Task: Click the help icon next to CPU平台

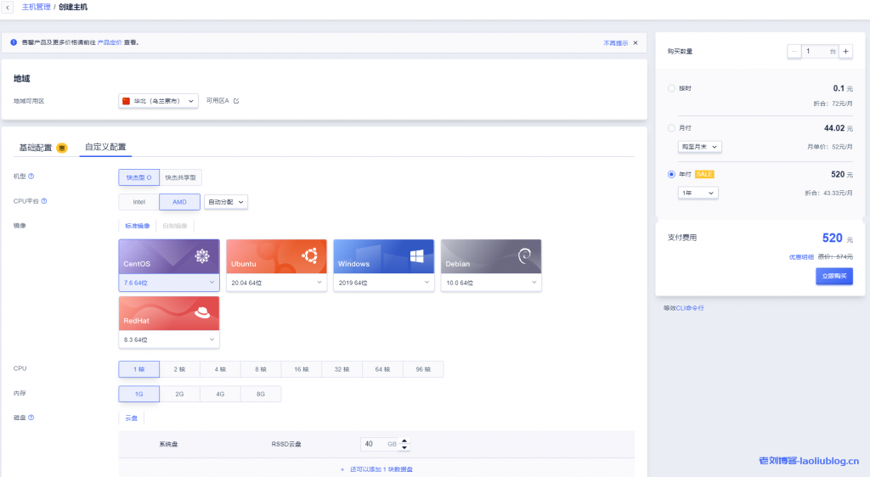Action: (x=43, y=201)
